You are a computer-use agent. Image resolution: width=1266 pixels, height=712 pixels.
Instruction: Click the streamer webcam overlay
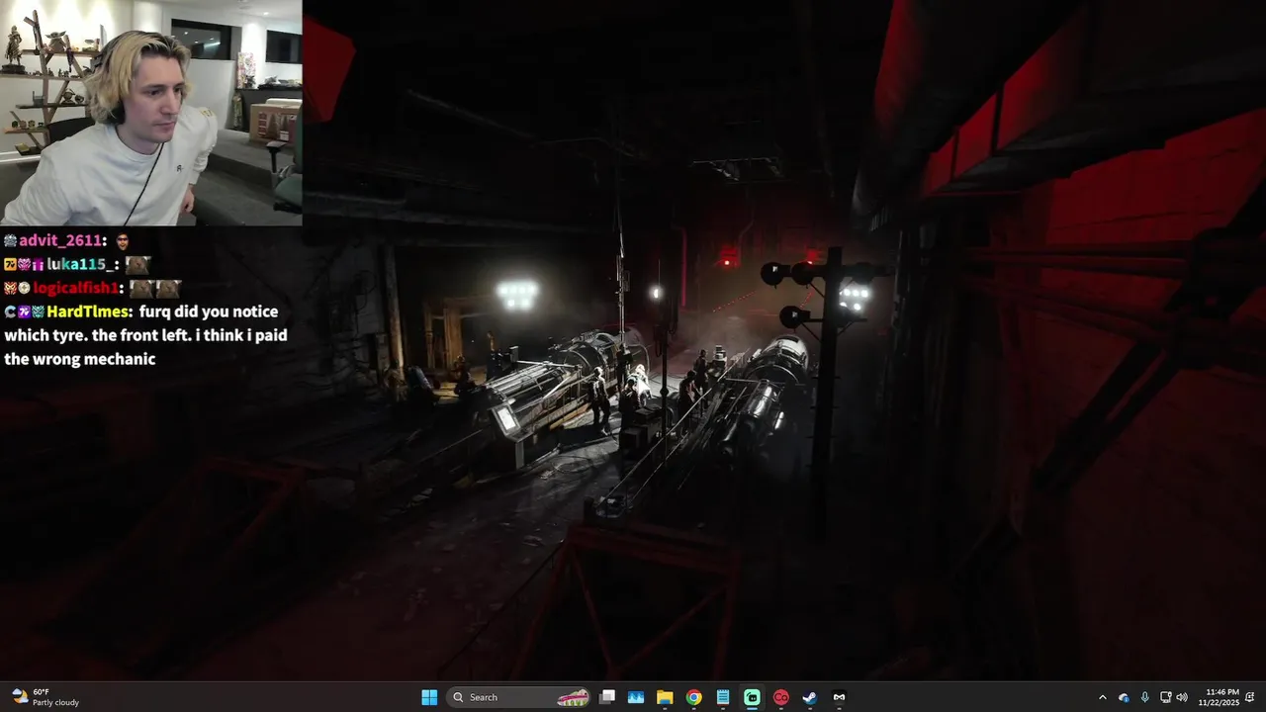click(x=151, y=113)
